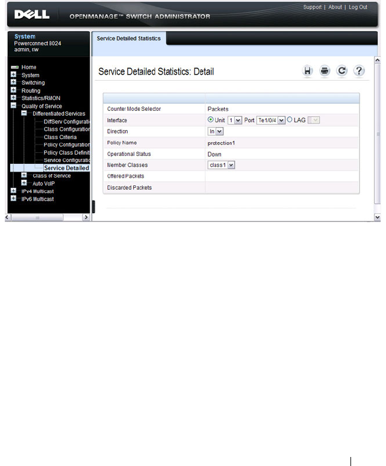
Task: Click the vertical scrollbar thumb
Action: (x=378, y=134)
